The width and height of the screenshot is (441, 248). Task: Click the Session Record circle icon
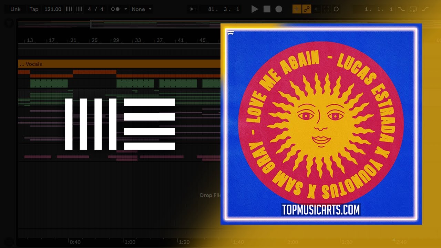(336, 9)
